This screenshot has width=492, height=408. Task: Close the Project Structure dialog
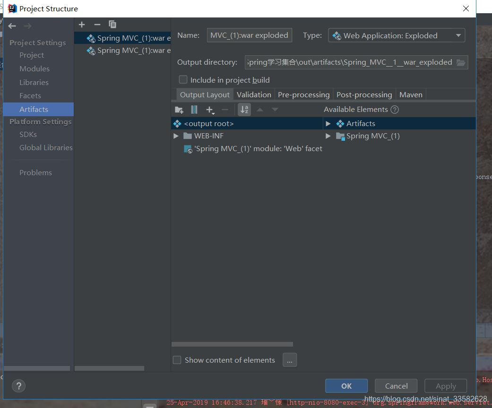[x=466, y=8]
